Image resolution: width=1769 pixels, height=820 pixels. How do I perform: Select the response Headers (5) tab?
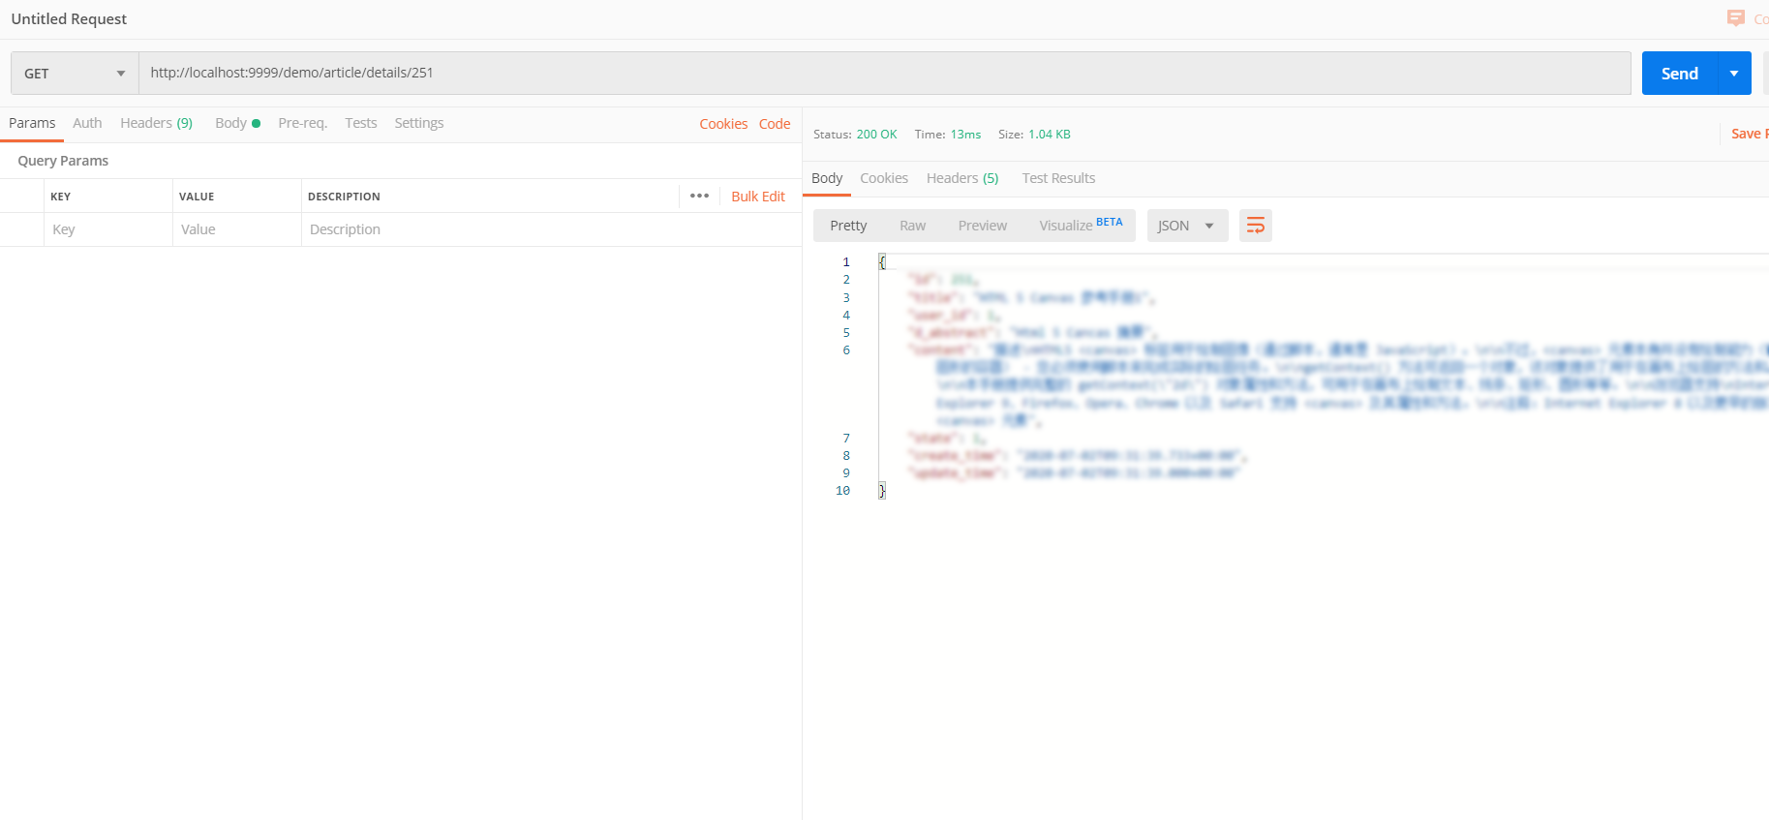962,178
